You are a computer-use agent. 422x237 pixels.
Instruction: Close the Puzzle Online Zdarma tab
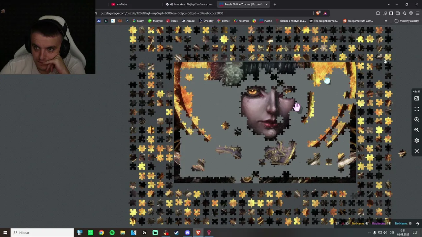pos(266,4)
